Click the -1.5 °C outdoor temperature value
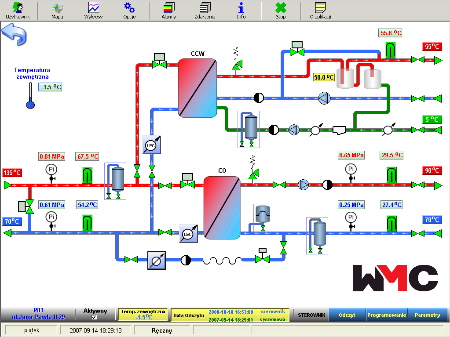450x337 pixels. 50,87
